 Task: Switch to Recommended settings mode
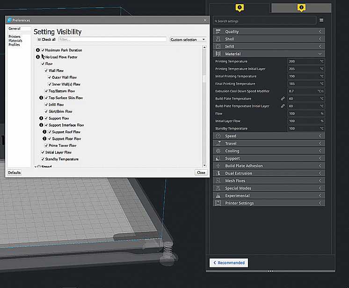point(229,263)
